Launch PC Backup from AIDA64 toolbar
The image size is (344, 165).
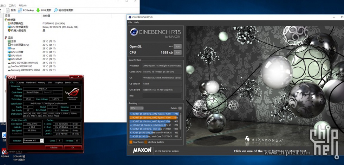coord(26,10)
